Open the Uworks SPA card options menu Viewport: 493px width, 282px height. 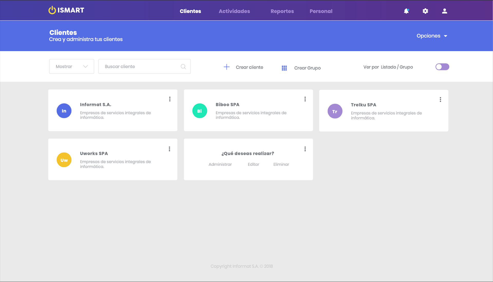169,149
